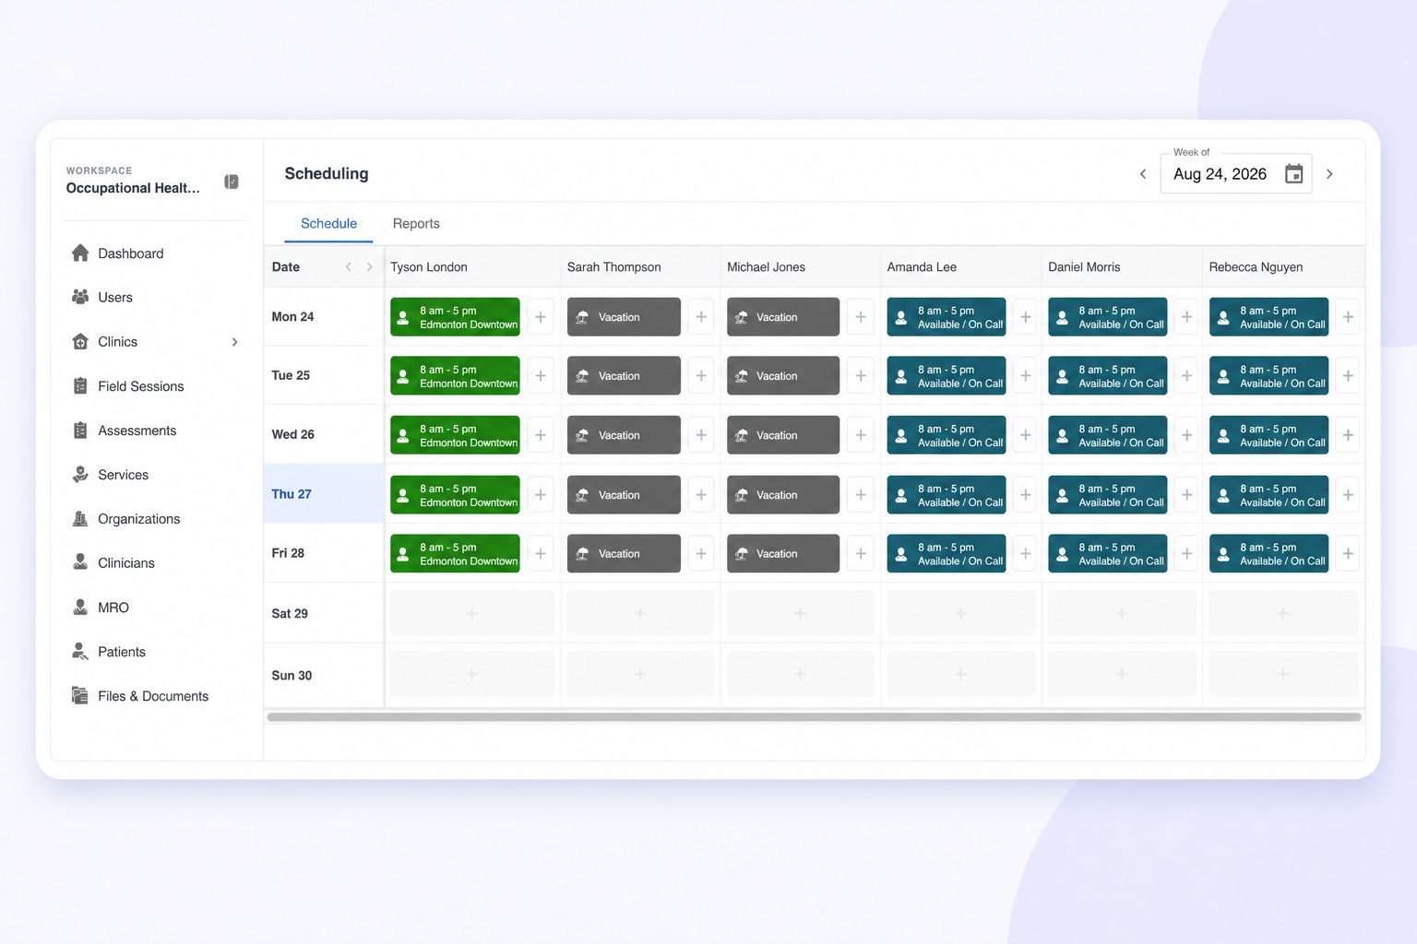
Task: Open the Dashboard home icon
Action: coord(80,253)
